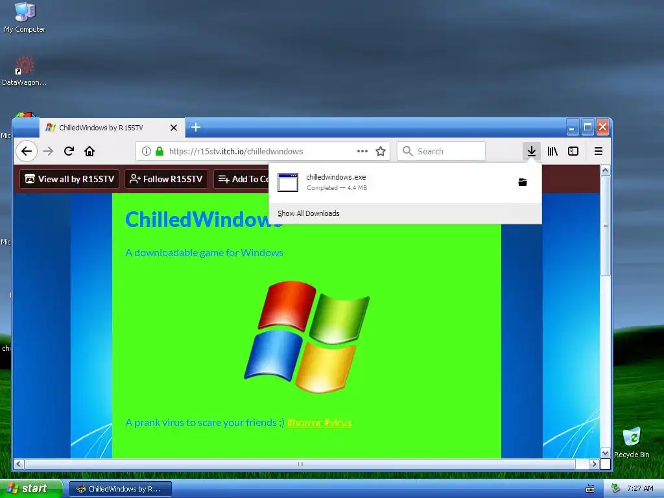This screenshot has height=498, width=664.
Task: Open the Windows start menu
Action: click(31, 489)
